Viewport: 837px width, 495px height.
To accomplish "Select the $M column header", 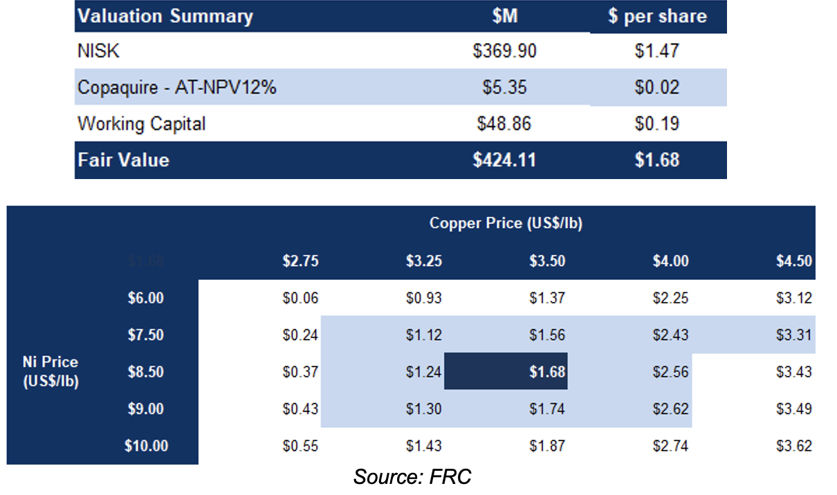I will [504, 17].
